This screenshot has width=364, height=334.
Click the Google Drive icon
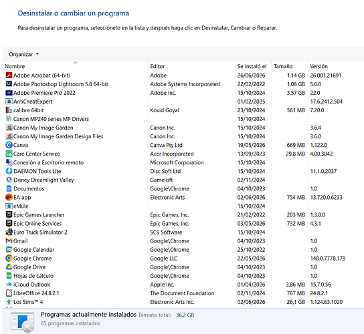(9, 267)
